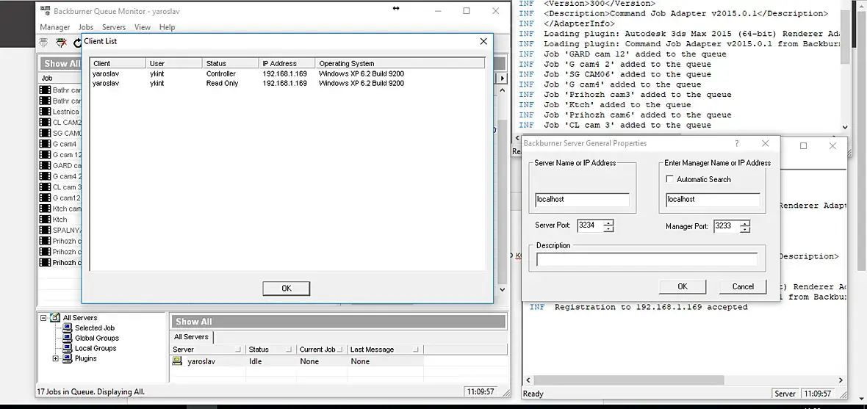The image size is (867, 409).
Task: Open the Manager menu
Action: pos(55,27)
